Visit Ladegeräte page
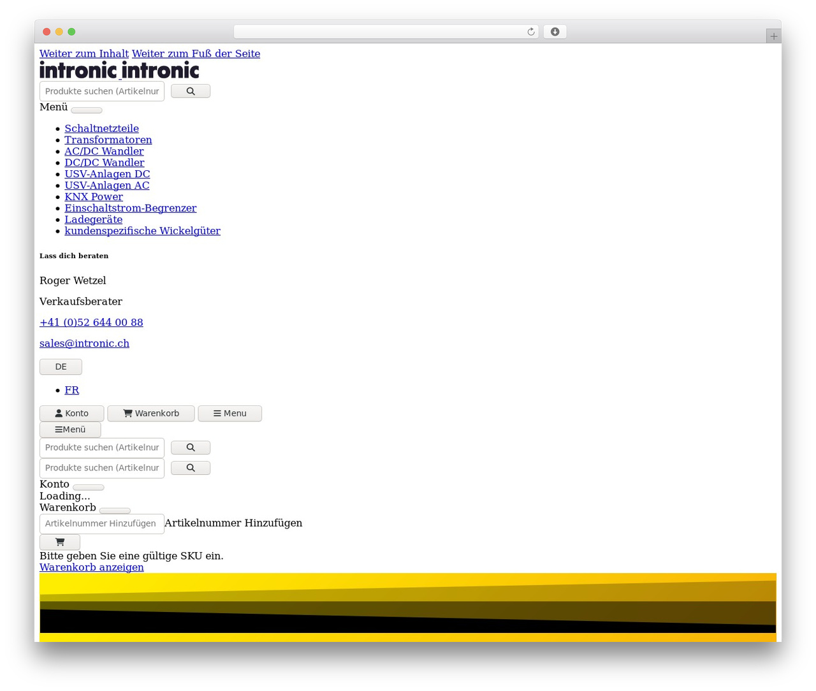 [x=94, y=220]
